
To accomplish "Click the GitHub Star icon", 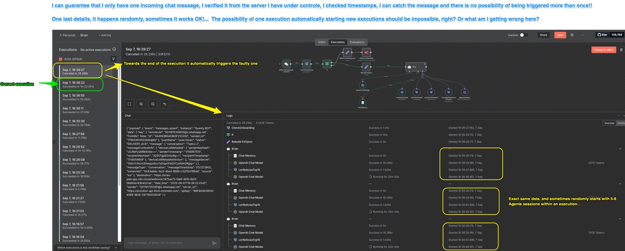I will (x=599, y=35).
